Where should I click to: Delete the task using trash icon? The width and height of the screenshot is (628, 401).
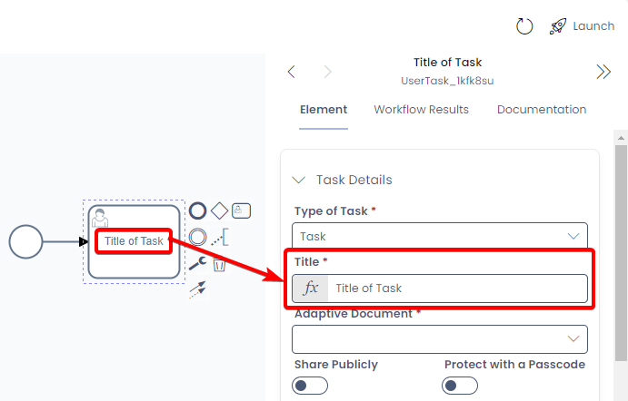219,264
